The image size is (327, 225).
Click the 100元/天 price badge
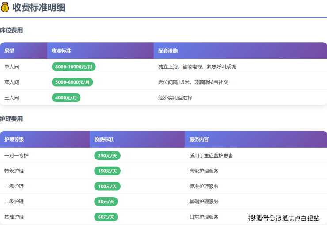(107, 186)
